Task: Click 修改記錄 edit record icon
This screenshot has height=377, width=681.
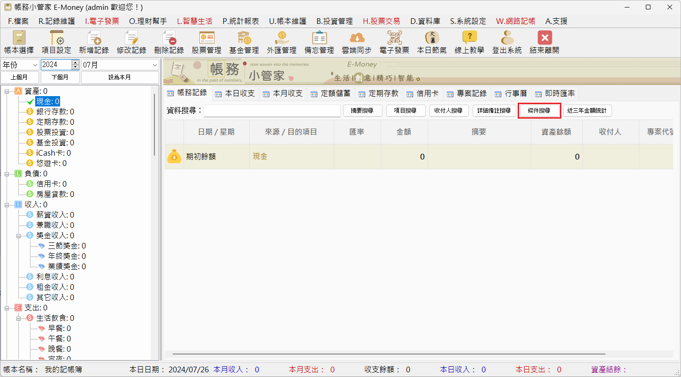Action: point(131,42)
